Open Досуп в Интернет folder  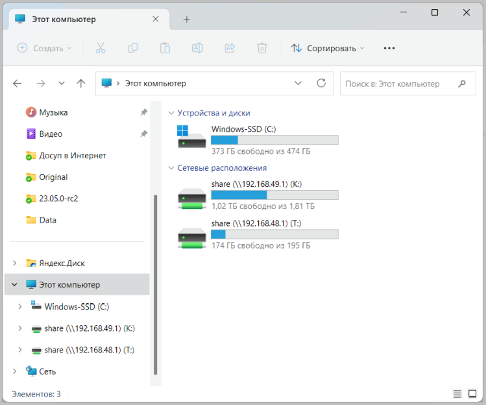click(72, 155)
